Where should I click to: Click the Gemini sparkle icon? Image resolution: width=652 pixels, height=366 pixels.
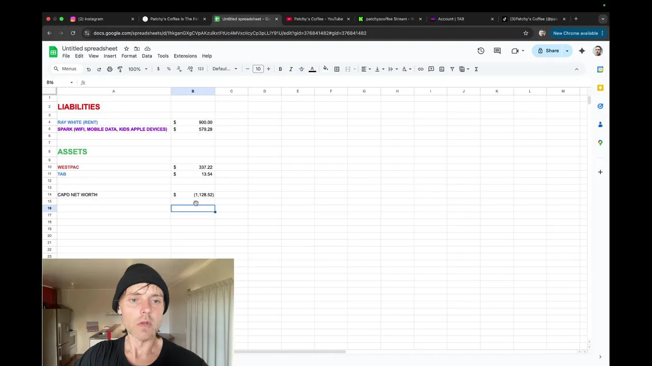(582, 51)
